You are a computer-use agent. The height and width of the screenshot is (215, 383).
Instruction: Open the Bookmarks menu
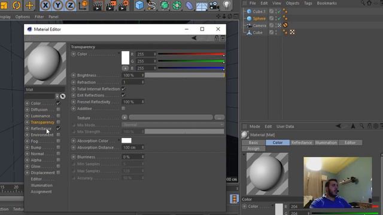pyautogui.click(x=327, y=3)
